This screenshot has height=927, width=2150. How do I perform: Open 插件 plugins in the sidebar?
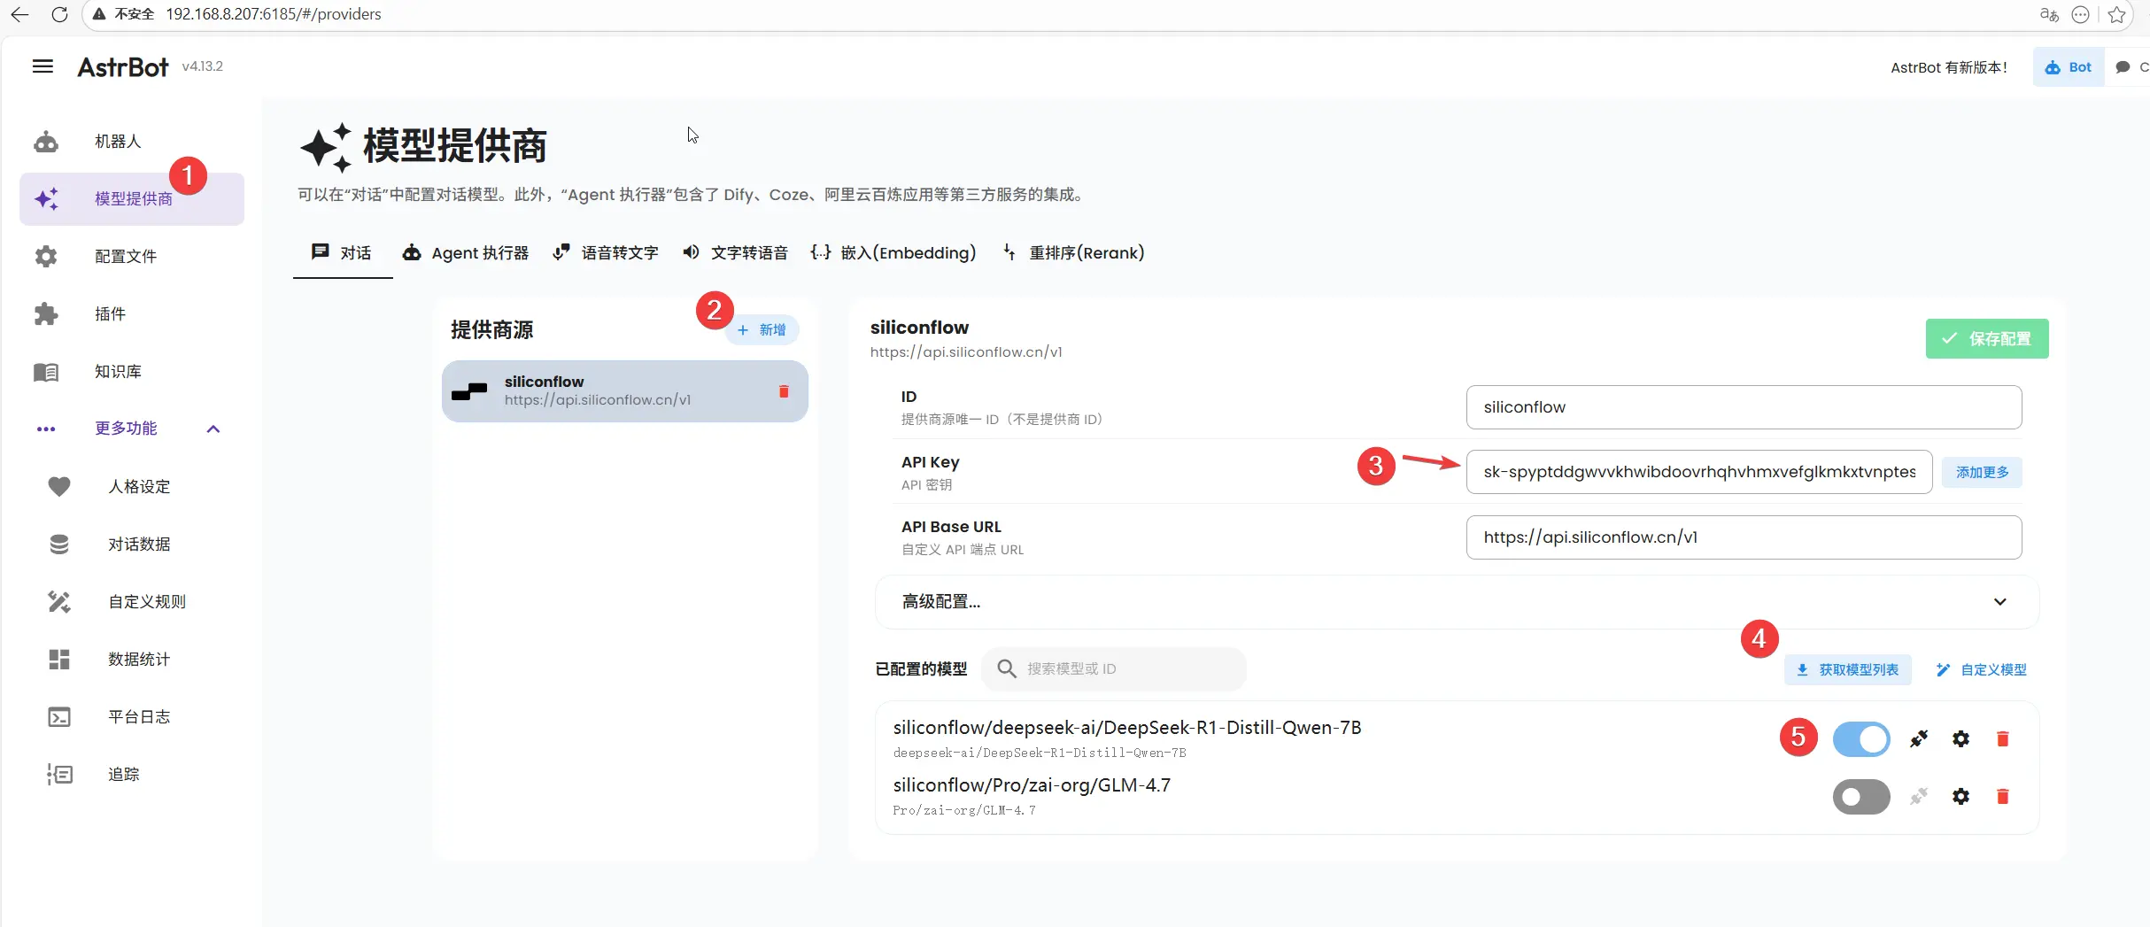coord(110,314)
